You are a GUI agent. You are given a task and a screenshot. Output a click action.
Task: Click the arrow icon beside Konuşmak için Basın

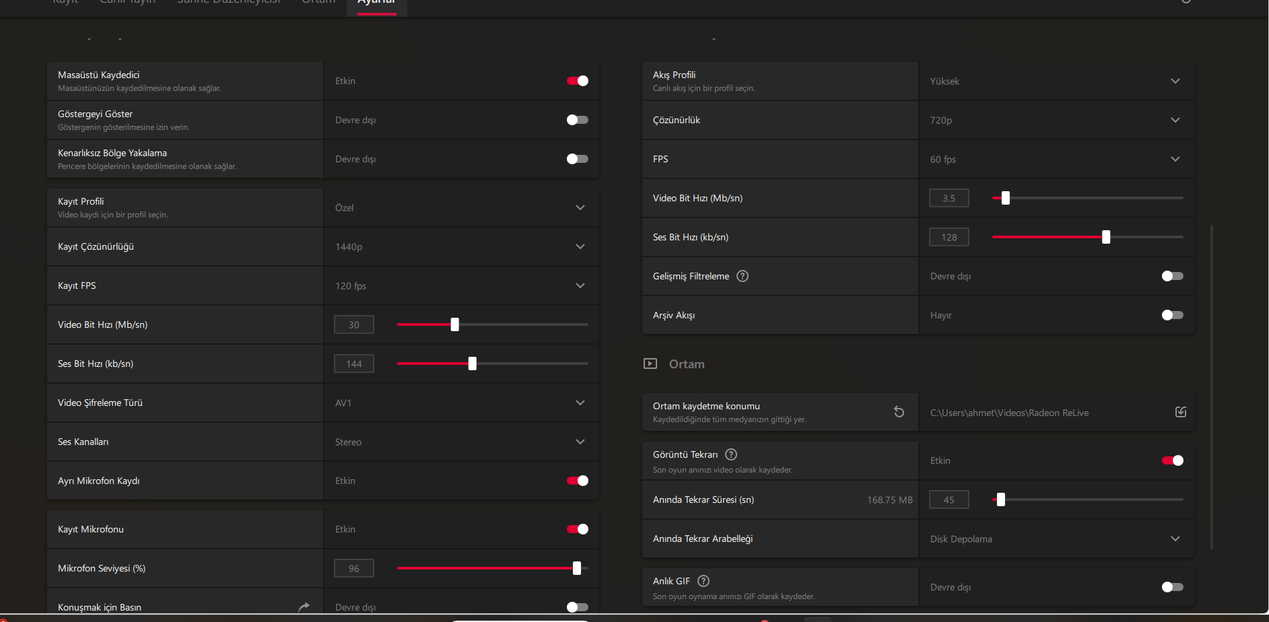point(304,607)
